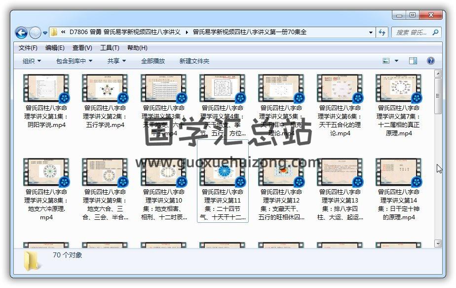This screenshot has width=456, height=288.
Task: Maximize the Explorer window
Action: coord(413,15)
